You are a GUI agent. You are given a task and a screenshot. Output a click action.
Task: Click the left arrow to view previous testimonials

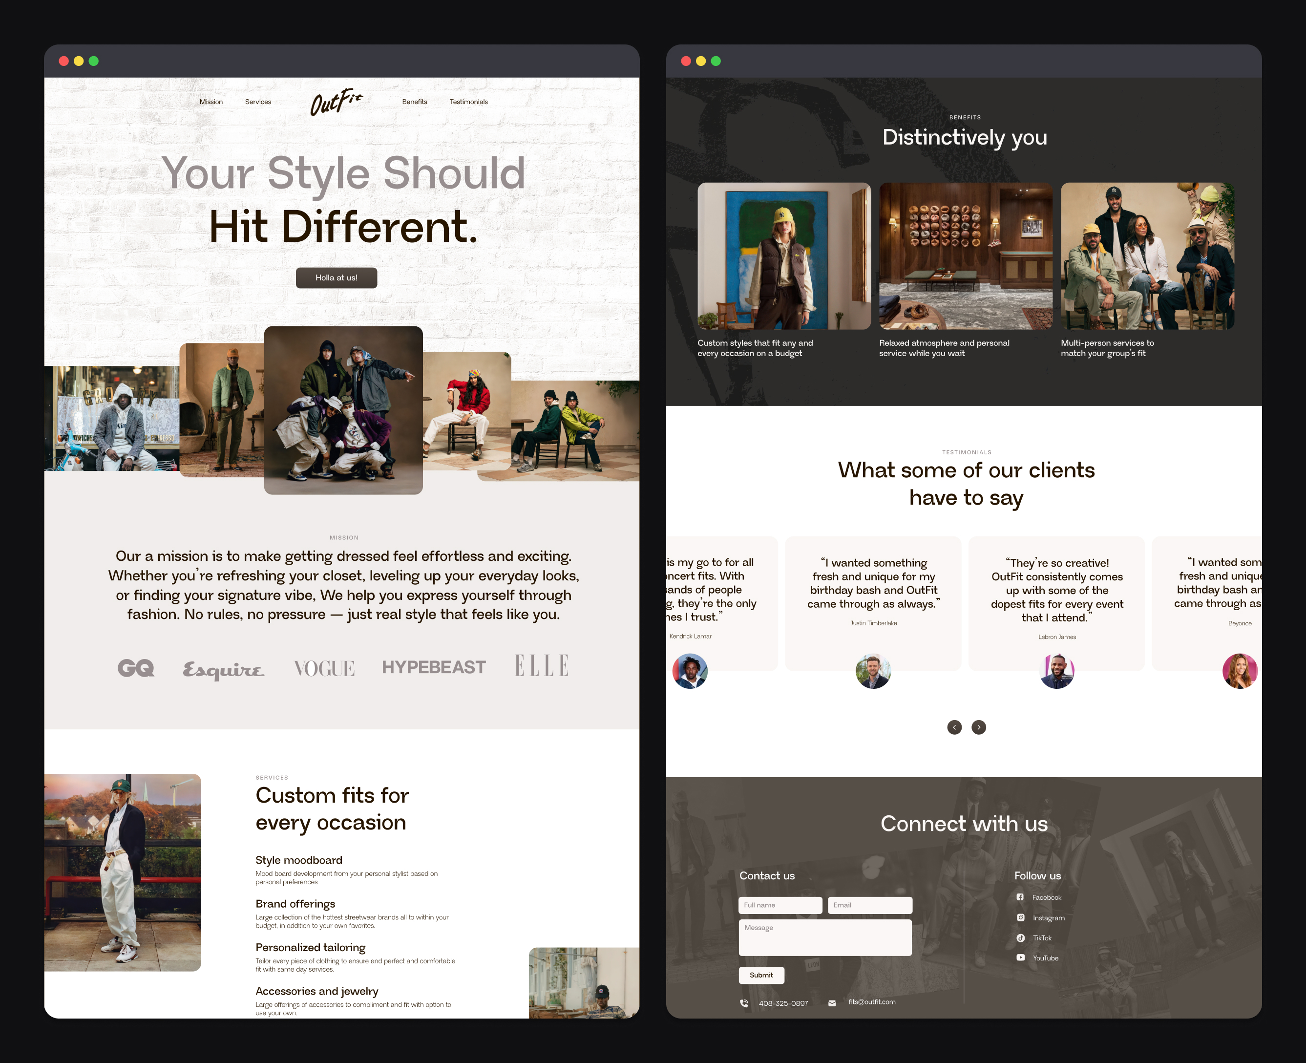[954, 727]
